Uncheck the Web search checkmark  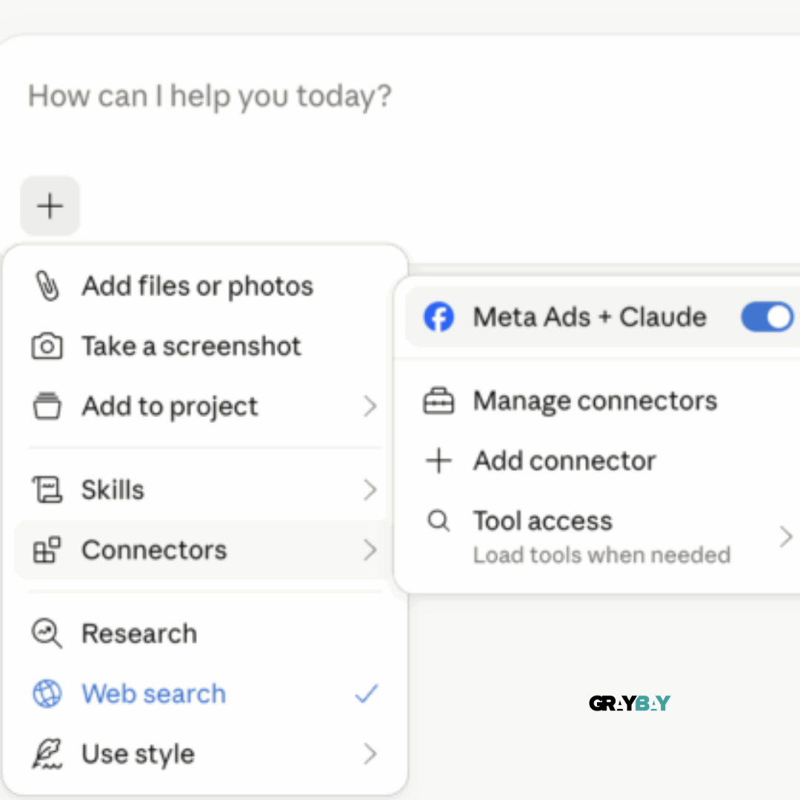(367, 693)
